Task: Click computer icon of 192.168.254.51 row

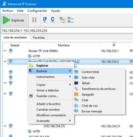Action: [x=11, y=126]
